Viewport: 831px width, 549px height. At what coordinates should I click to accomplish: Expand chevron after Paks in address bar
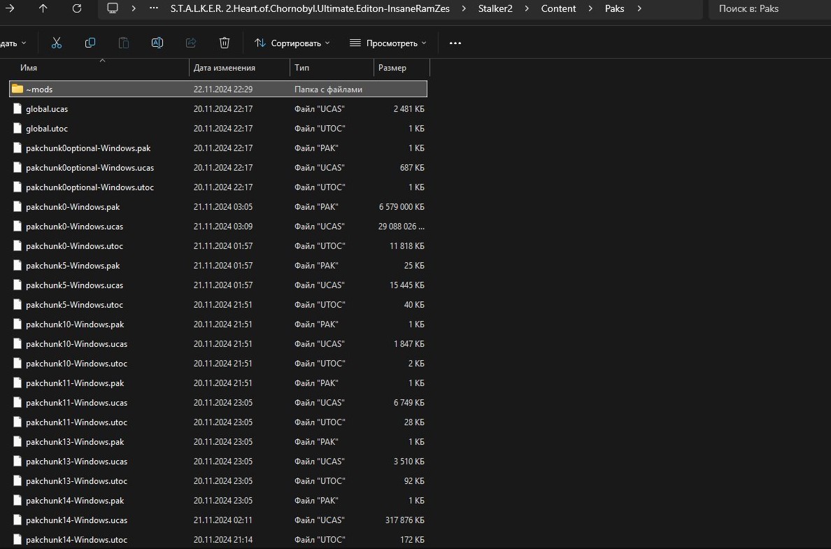[x=639, y=8]
